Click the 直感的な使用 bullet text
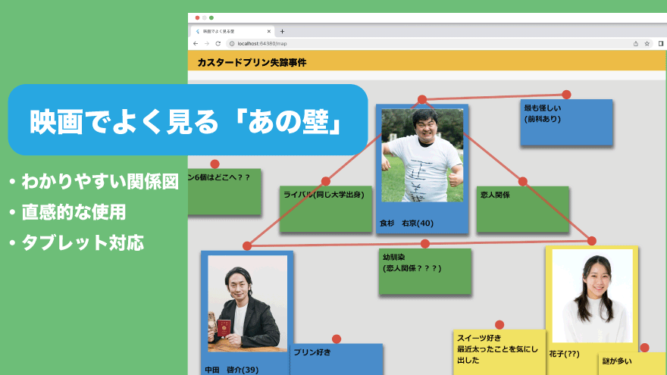Image resolution: width=667 pixels, height=375 pixels. pyautogui.click(x=74, y=212)
